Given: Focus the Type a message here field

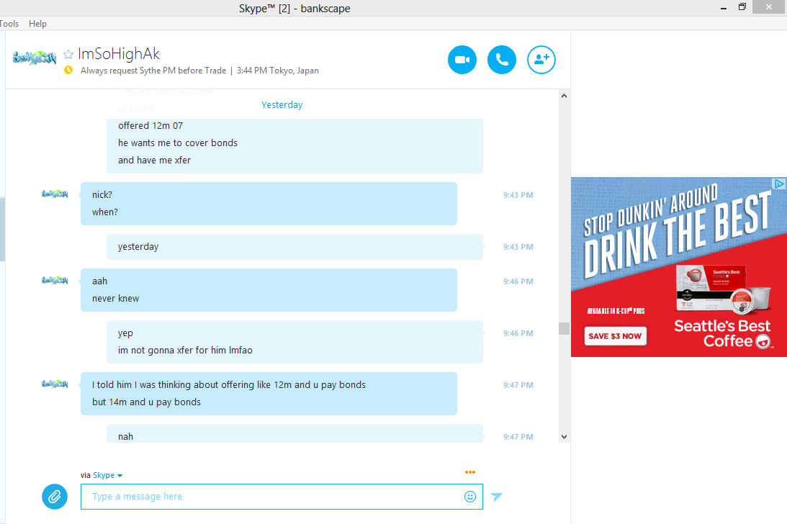Looking at the screenshot, I should (x=282, y=497).
